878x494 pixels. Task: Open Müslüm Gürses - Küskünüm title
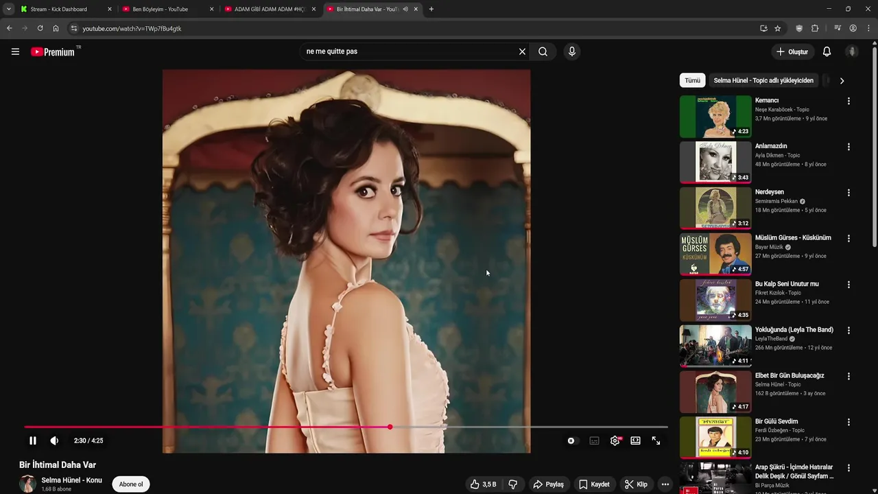(793, 238)
